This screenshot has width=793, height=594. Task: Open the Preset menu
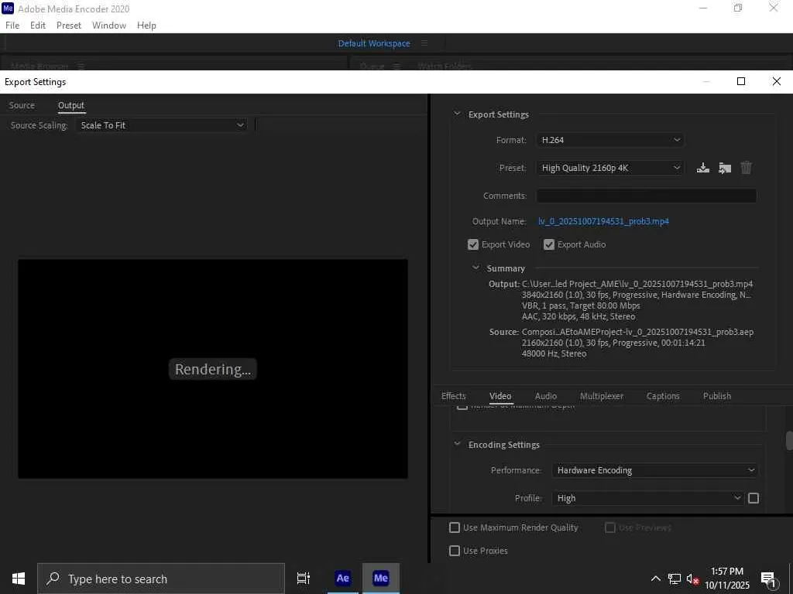(x=69, y=26)
